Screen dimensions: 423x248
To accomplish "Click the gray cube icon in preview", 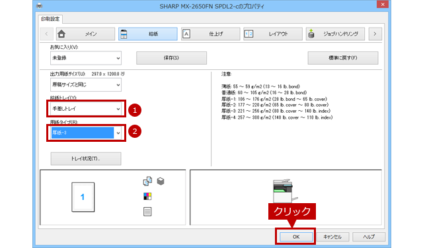I will pyautogui.click(x=161, y=181).
